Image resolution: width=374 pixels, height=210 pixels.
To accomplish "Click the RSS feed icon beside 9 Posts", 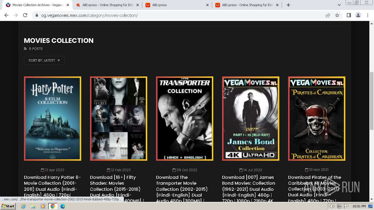I will [25, 49].
